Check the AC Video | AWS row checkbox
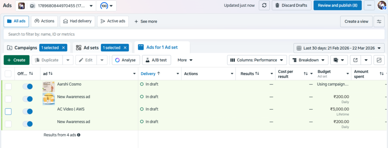388x148 pixels. pos(8,112)
